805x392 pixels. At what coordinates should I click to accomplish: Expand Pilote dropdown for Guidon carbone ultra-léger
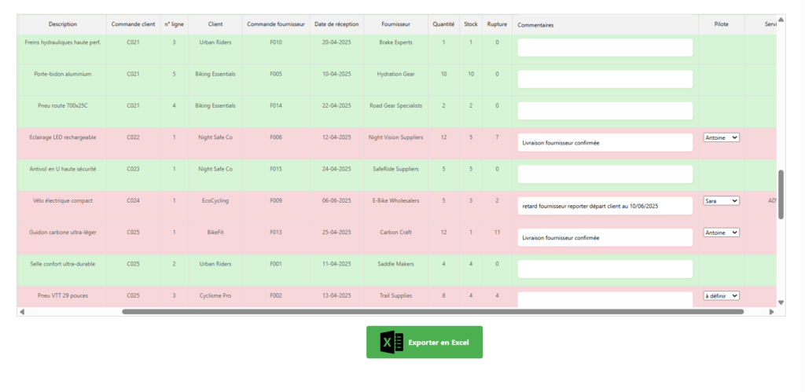[x=721, y=233]
